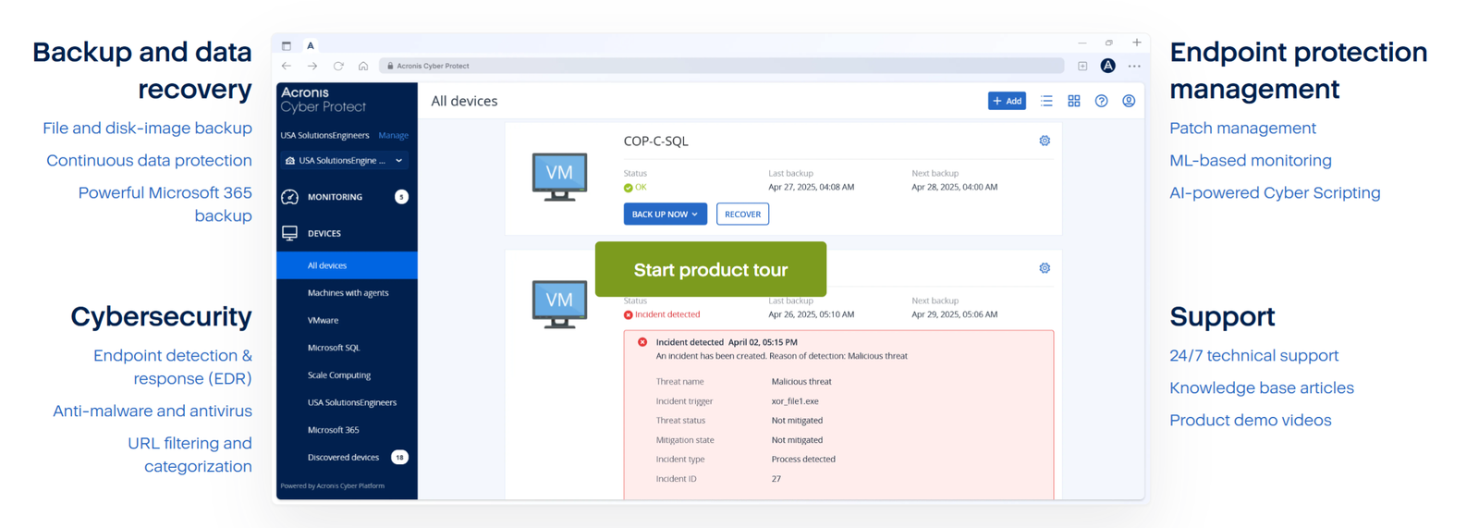Switch to grid view icon

pos(1074,101)
